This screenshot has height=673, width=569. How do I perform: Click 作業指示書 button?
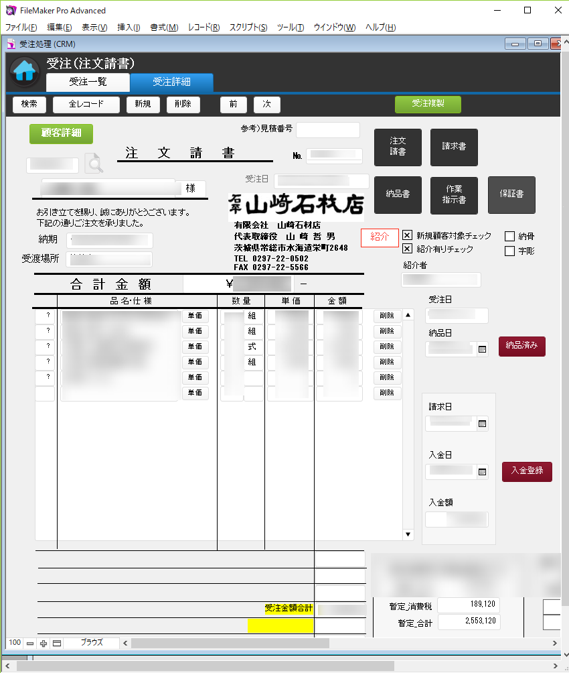454,195
